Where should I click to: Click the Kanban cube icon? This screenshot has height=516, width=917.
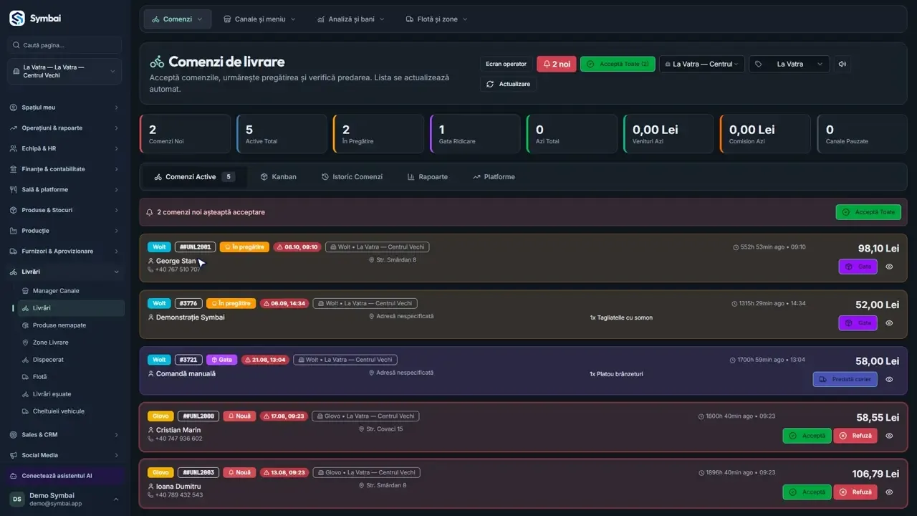264,177
